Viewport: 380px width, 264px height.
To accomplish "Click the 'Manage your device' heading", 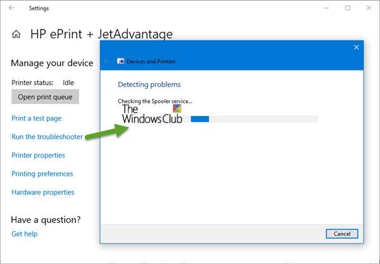I will 52,63.
